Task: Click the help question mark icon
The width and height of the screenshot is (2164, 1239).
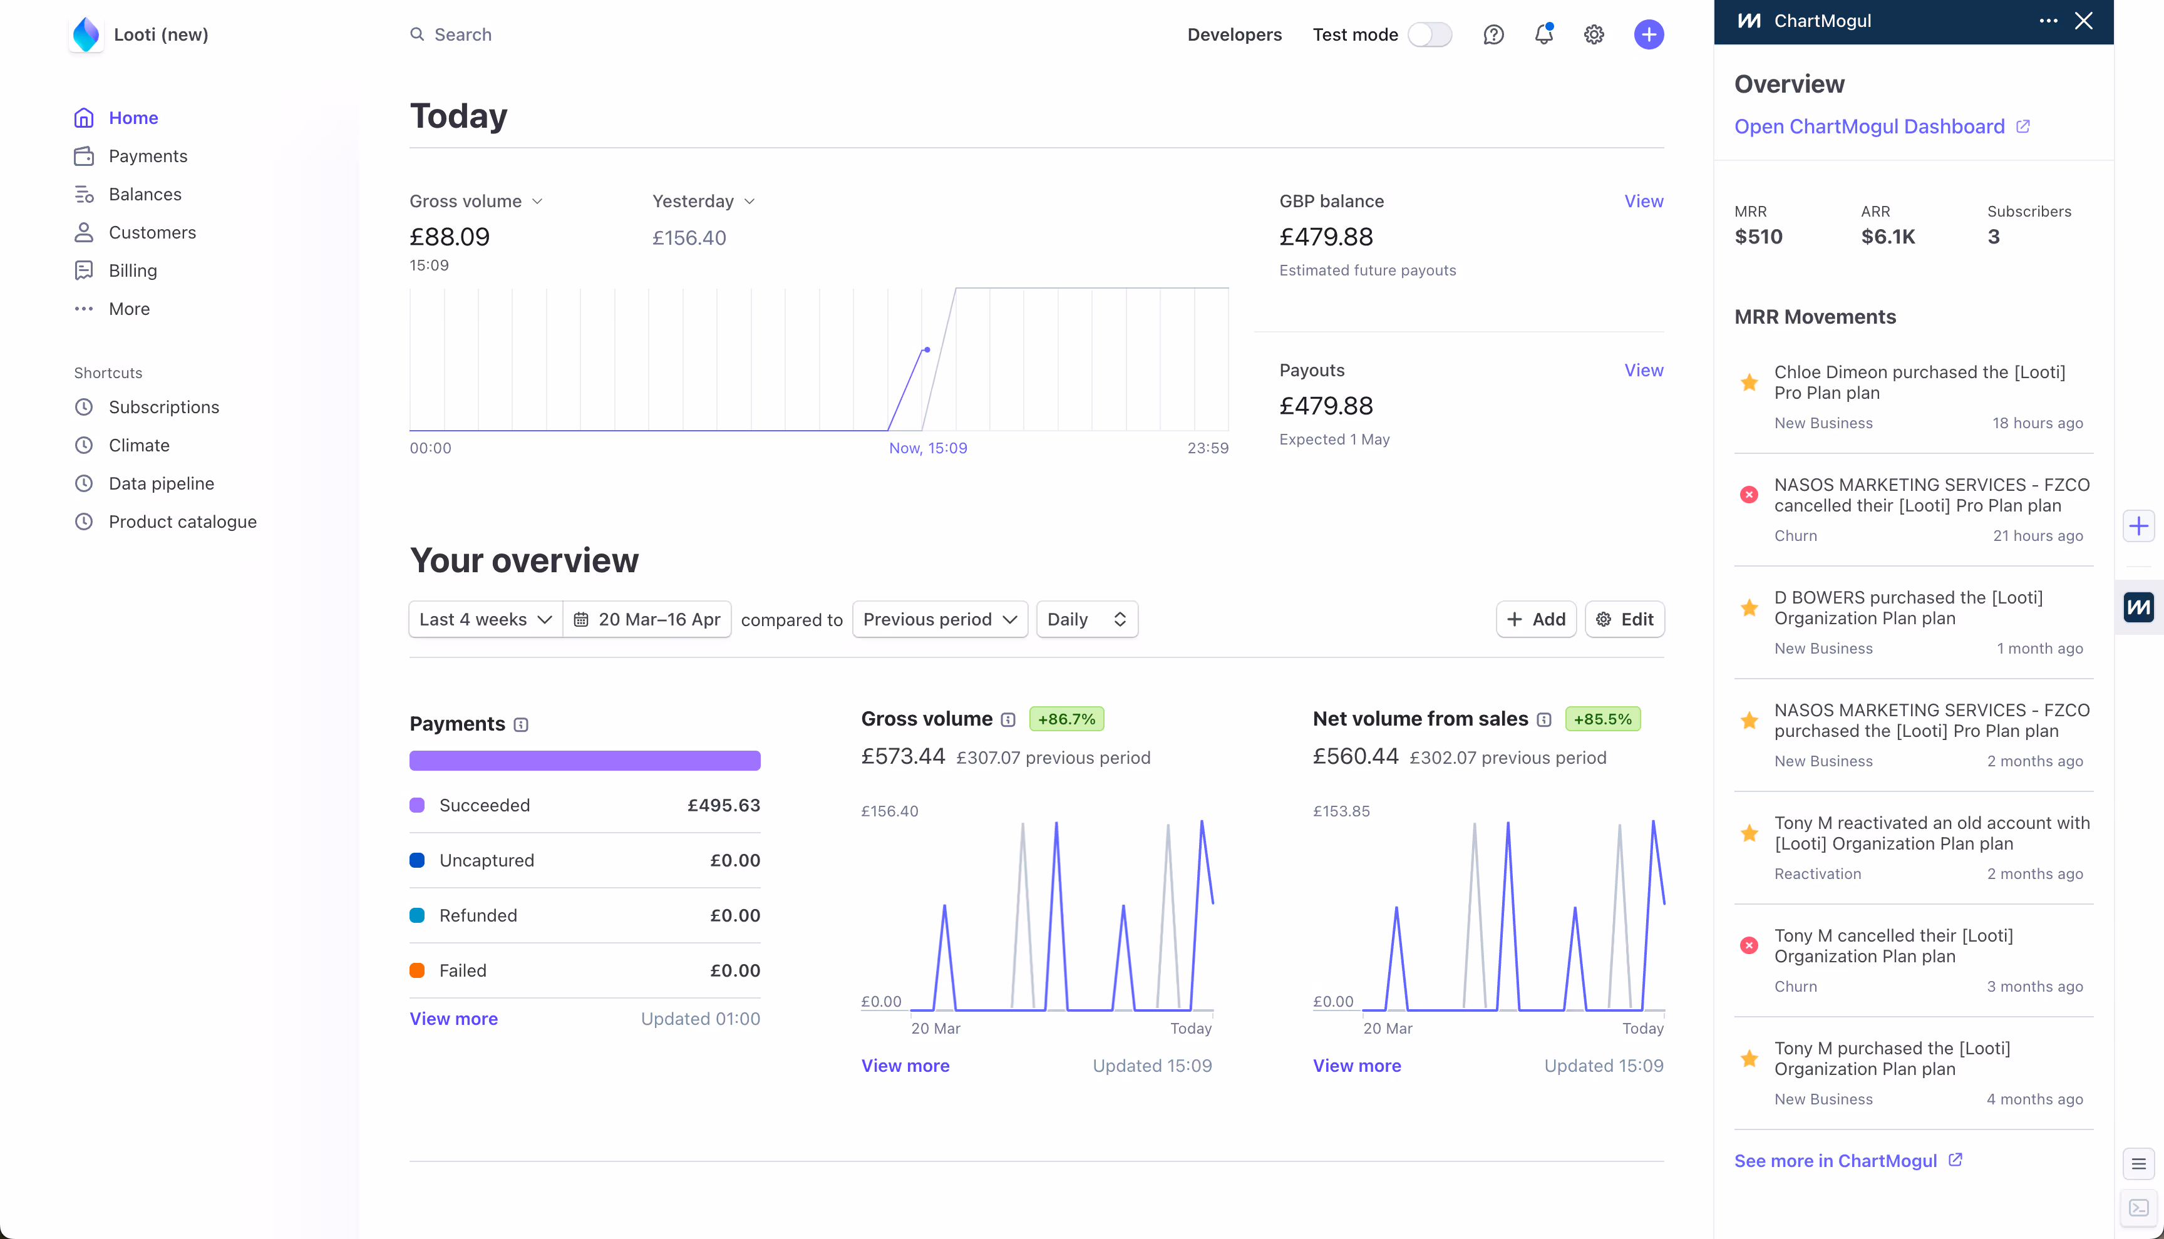Action: [1493, 35]
